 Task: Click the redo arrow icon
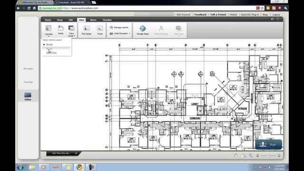coord(277,19)
